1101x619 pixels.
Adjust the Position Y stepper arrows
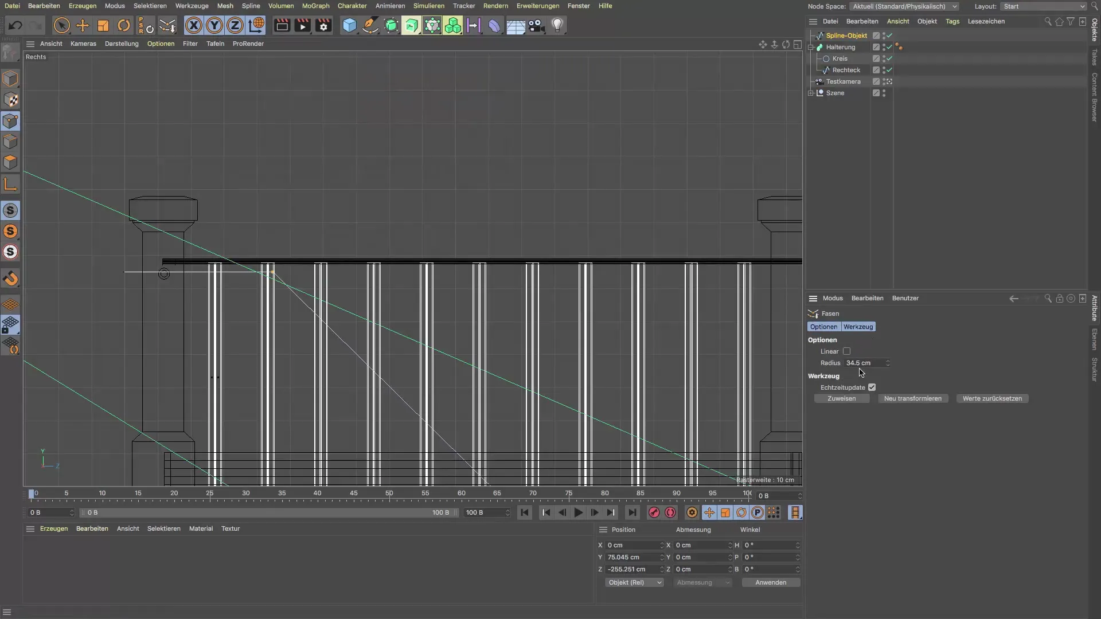[662, 557]
